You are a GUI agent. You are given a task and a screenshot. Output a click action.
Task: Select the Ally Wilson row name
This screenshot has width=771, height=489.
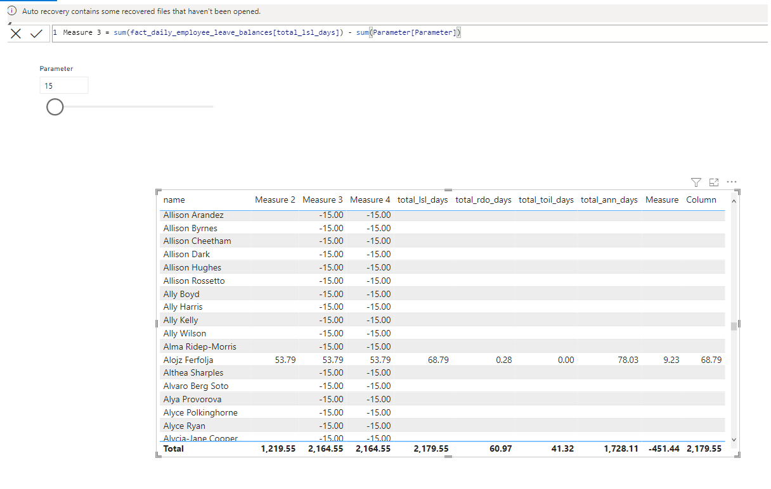pos(185,333)
